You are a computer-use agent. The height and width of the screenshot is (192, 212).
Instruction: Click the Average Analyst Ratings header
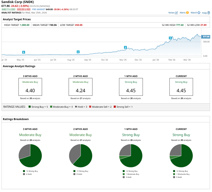pyautogui.click(x=19, y=66)
